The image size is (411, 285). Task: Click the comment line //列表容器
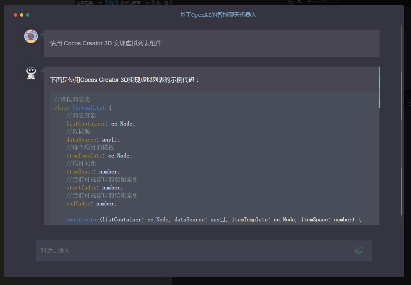[81, 116]
